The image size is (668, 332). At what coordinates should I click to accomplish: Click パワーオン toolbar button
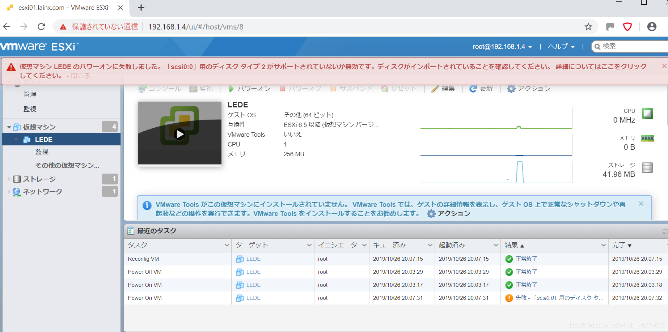250,89
